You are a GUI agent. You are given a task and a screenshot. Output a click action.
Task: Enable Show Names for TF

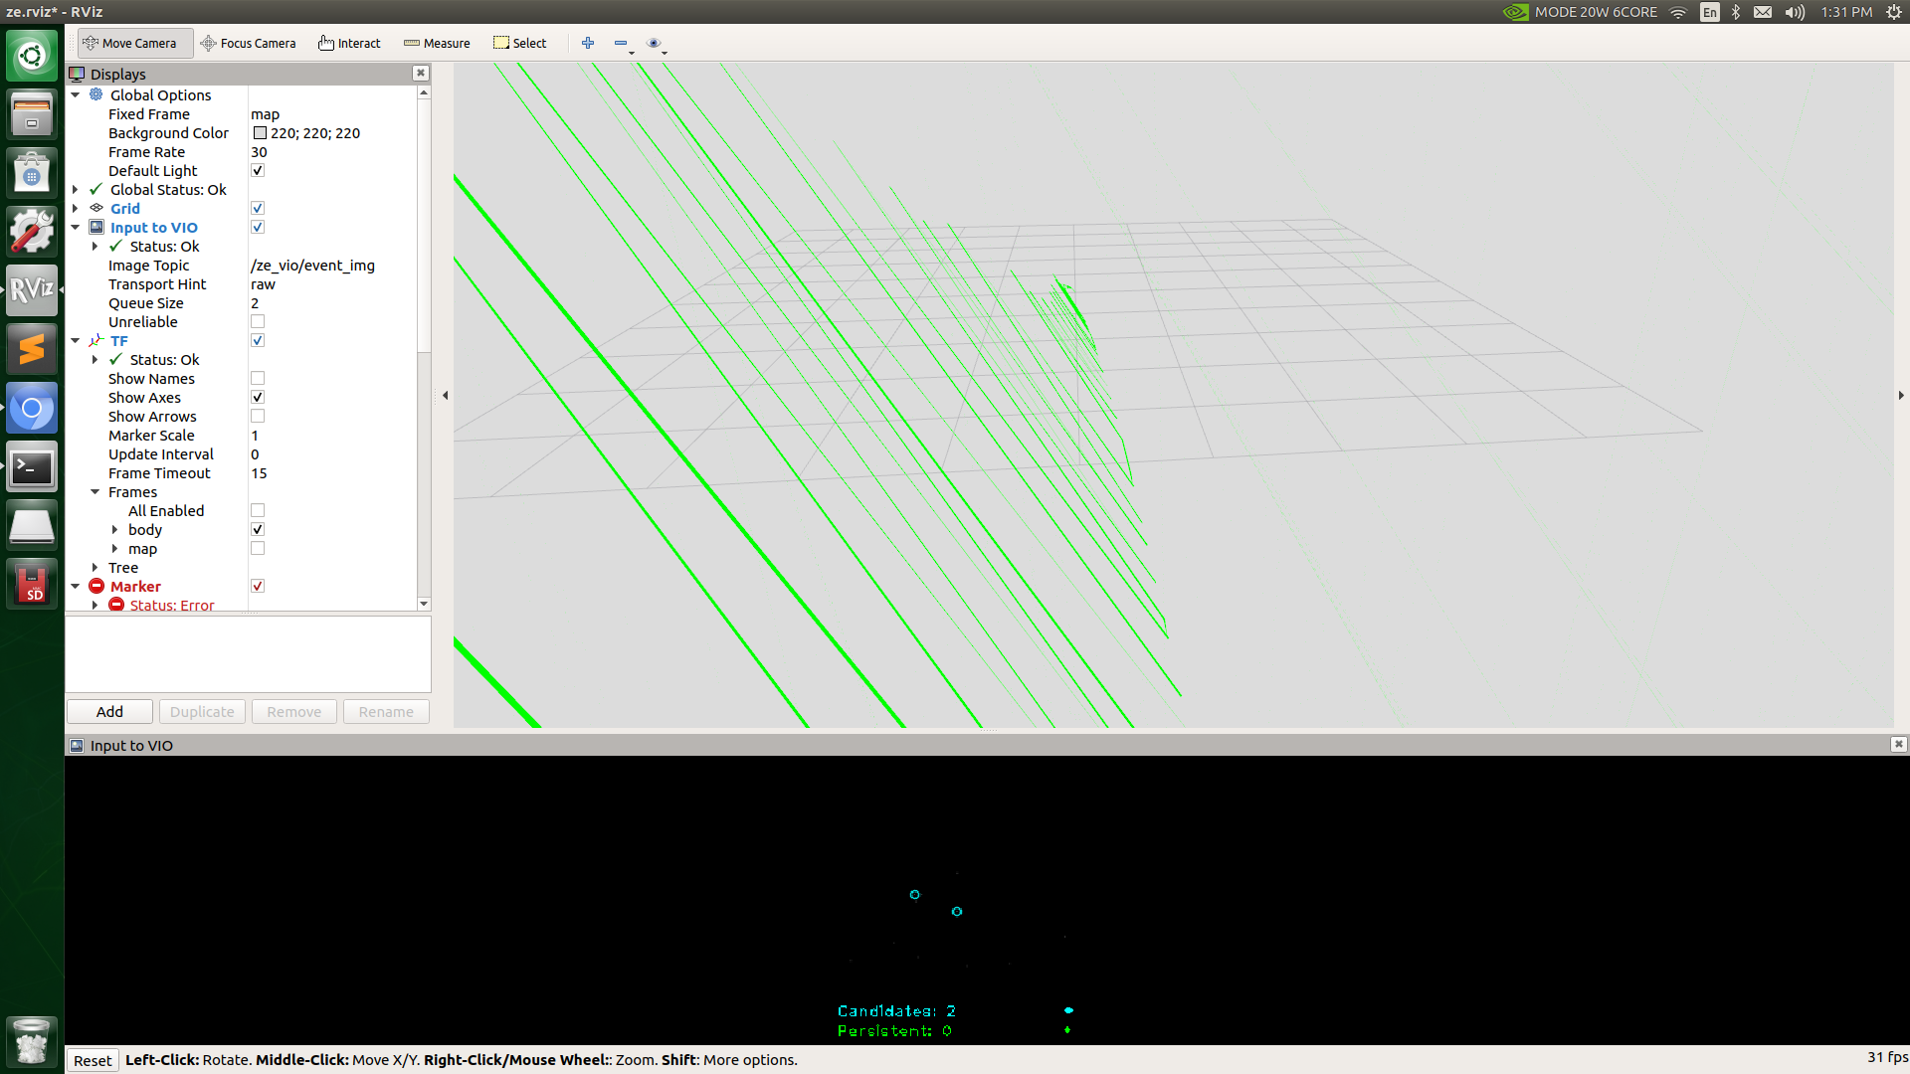(x=258, y=378)
